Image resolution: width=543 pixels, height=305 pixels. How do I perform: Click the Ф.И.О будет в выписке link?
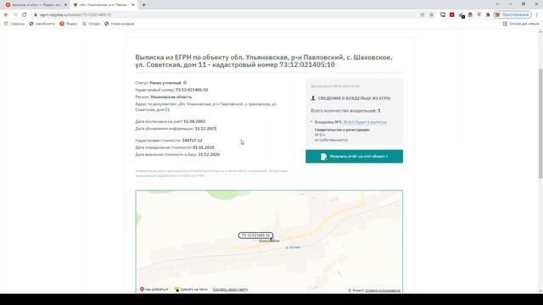pos(365,122)
